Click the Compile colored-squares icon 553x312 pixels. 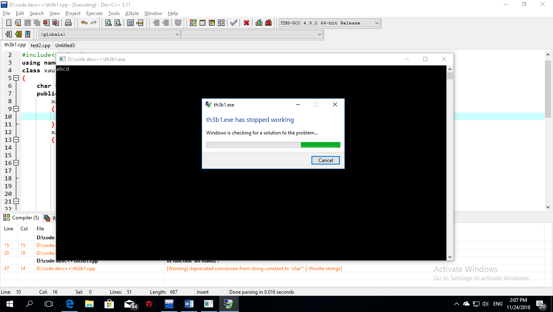click(x=193, y=23)
